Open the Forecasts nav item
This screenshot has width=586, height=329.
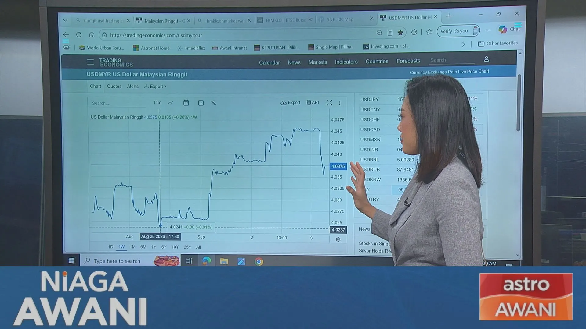tap(408, 61)
